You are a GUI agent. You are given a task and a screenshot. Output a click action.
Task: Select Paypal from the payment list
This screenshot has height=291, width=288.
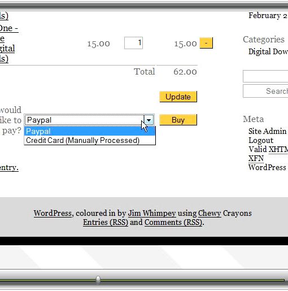pyautogui.click(x=90, y=131)
